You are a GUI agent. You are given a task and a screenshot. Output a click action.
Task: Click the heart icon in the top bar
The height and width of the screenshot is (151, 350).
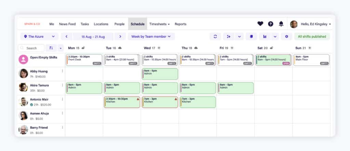pyautogui.click(x=260, y=24)
